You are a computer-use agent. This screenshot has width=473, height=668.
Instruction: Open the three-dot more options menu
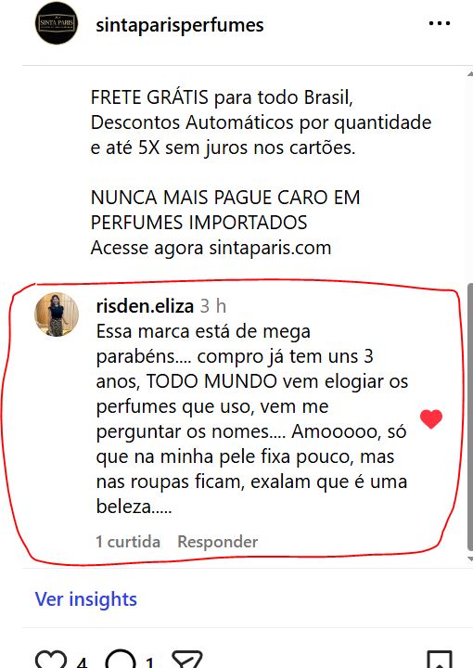pyautogui.click(x=440, y=23)
